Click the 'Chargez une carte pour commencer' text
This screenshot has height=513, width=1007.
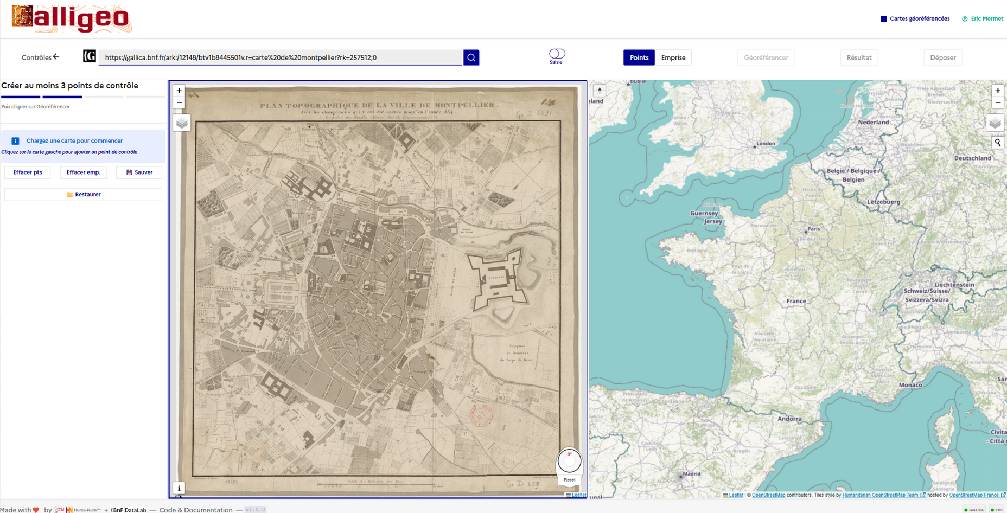click(x=74, y=141)
